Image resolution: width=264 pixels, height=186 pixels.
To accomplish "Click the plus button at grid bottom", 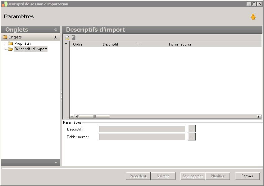I will click(x=72, y=117).
